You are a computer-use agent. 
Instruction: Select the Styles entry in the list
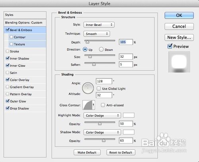click(25, 15)
